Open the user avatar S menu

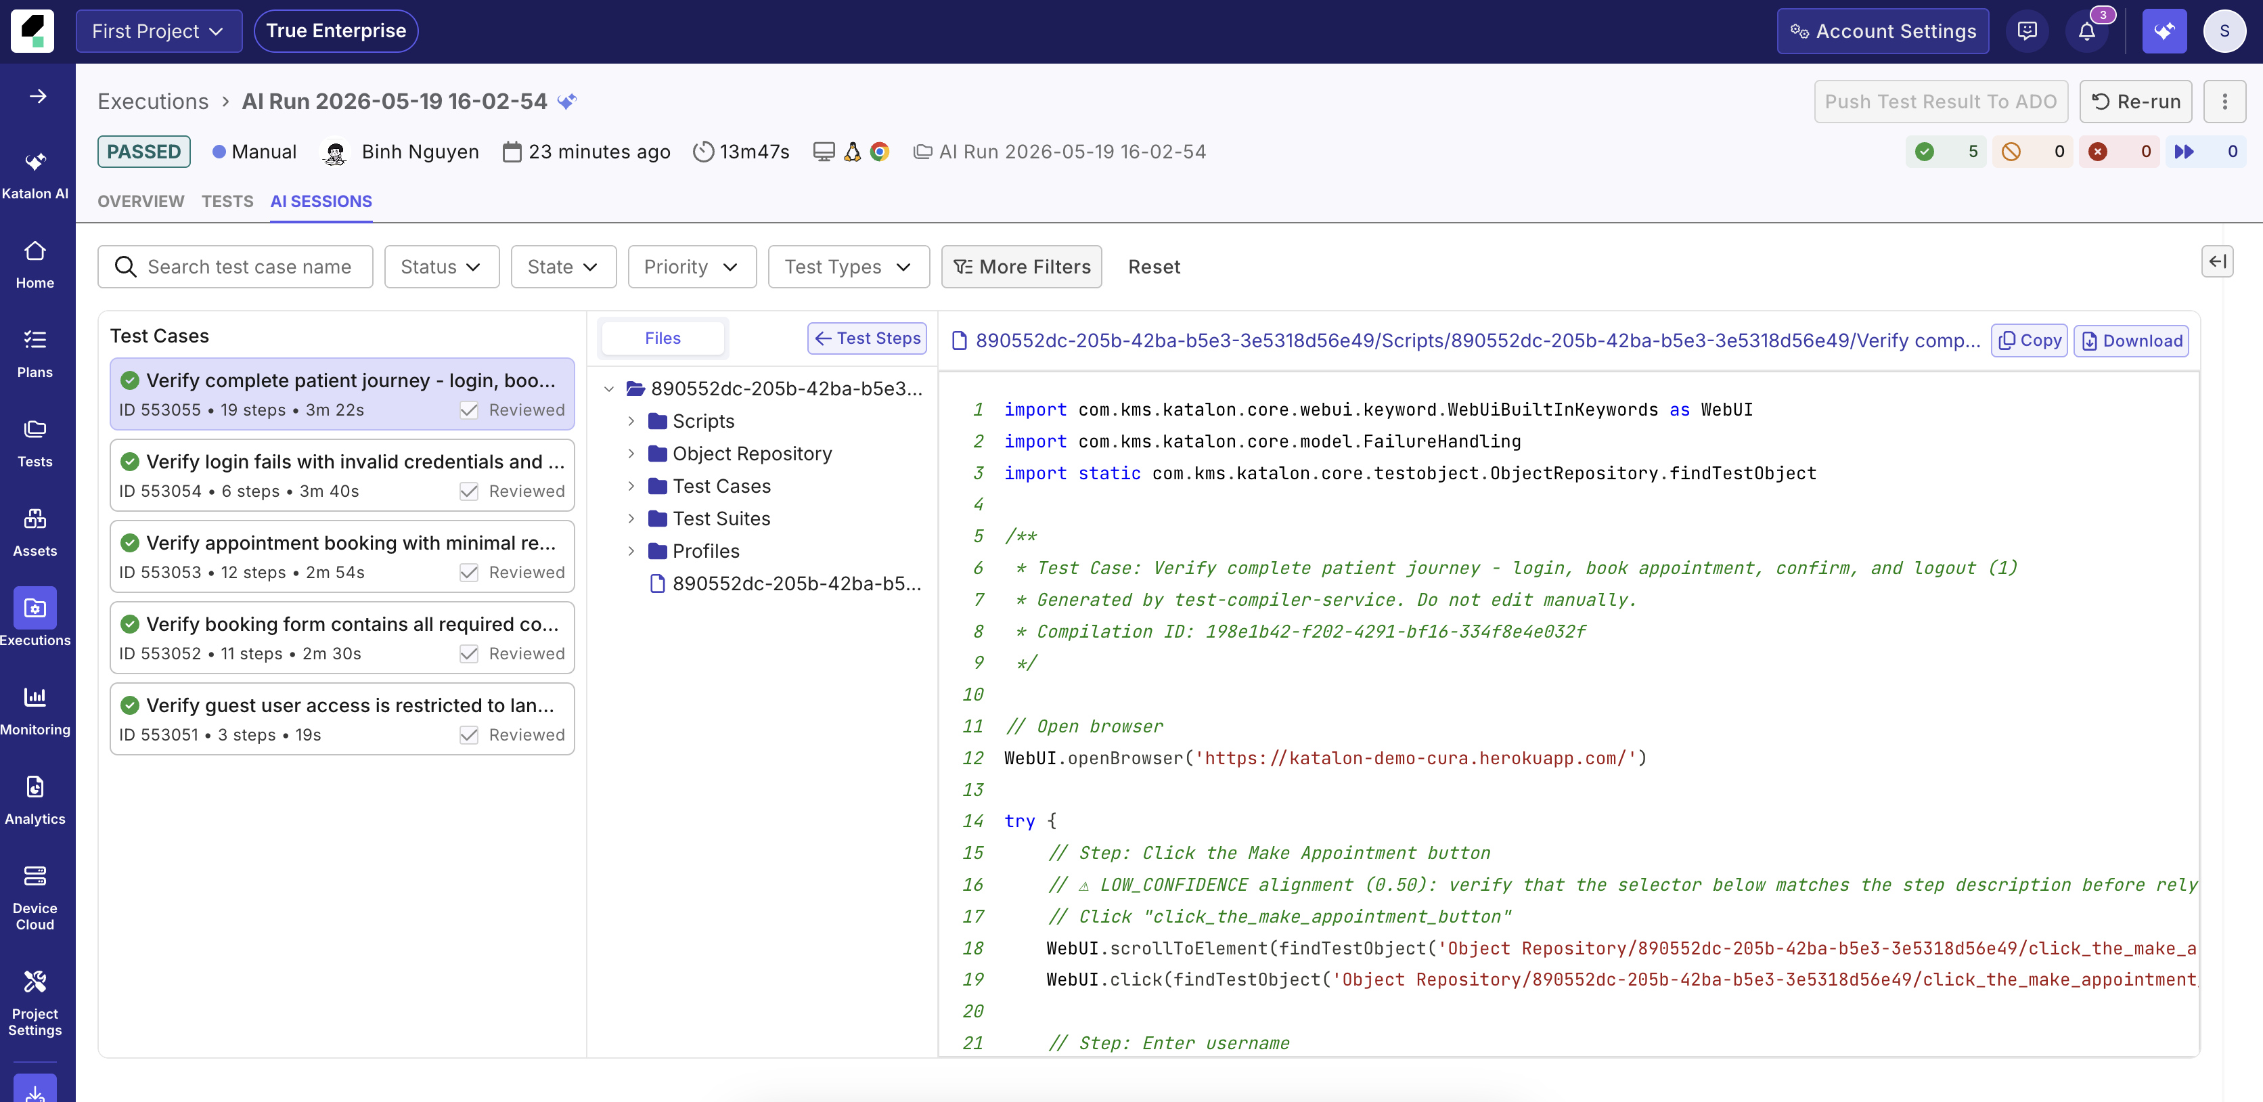click(2224, 32)
